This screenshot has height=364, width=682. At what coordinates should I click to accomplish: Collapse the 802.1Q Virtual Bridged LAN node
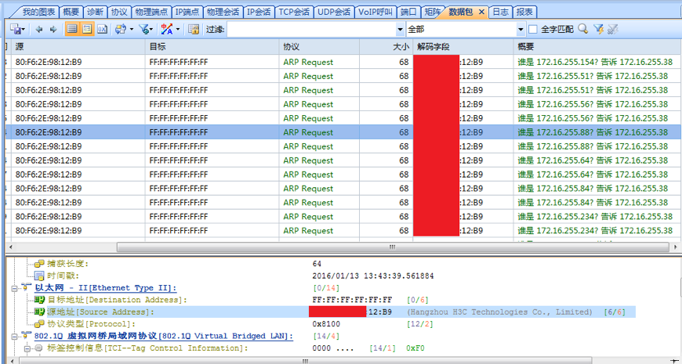point(16,336)
